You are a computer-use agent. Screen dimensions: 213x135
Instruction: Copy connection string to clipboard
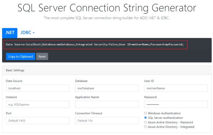click(21, 56)
